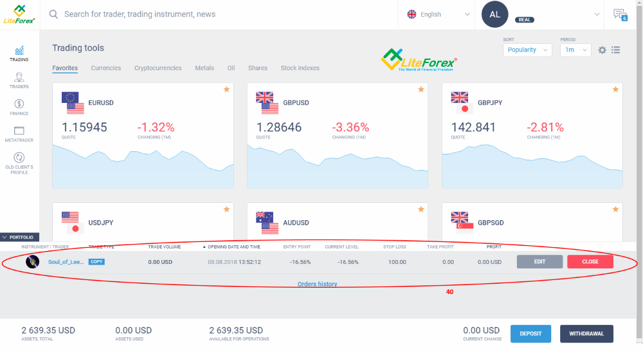643x354 pixels.
Task: Open the Old Client's Profile section
Action: click(19, 163)
